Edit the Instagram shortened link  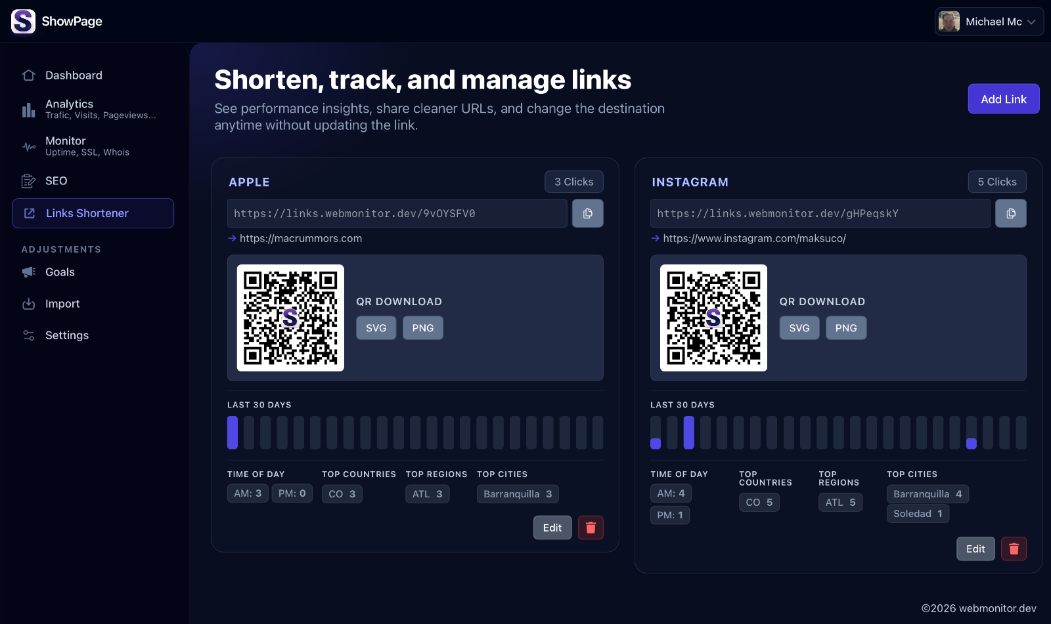click(975, 549)
